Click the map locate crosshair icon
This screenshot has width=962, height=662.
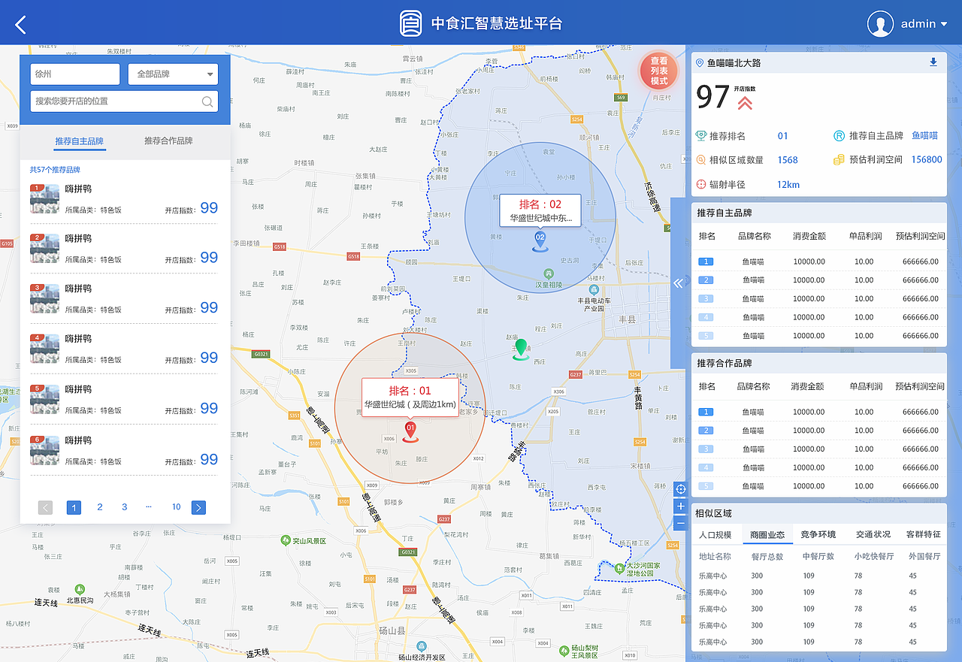click(681, 489)
